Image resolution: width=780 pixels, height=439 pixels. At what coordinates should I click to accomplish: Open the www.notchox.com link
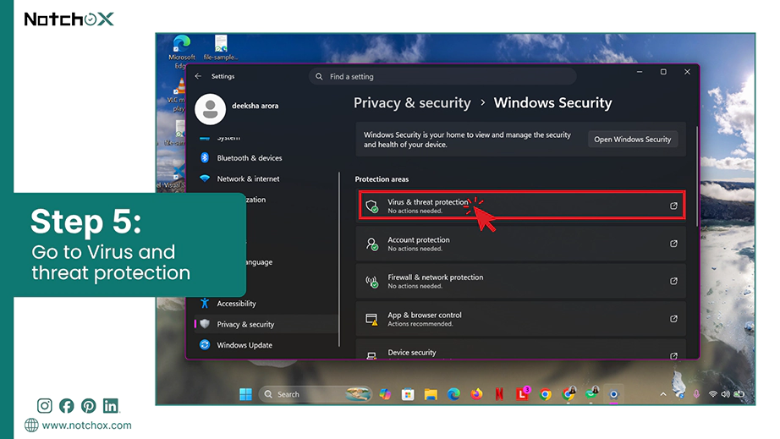(x=86, y=425)
